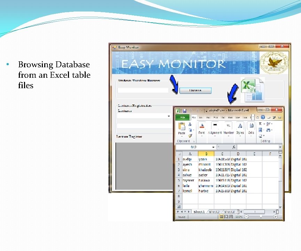
Task: Click the Cut scissors icon in Excel
Action: (x=190, y=124)
